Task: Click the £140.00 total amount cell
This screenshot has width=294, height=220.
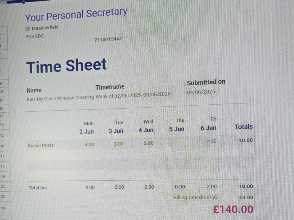Action: [233, 209]
